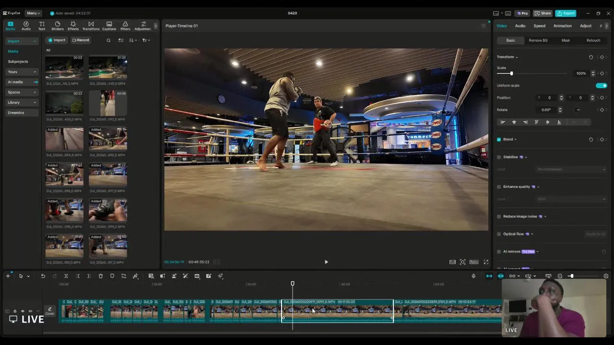Click the zoom-out timeline magnifier

pos(560,276)
